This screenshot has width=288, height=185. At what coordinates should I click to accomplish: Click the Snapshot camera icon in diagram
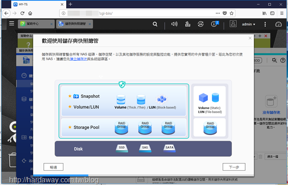[x=76, y=96]
